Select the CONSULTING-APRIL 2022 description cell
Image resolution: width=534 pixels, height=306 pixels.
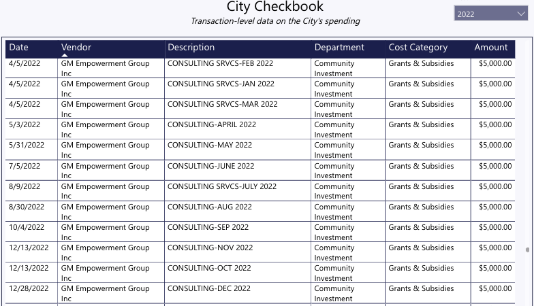[x=237, y=129]
